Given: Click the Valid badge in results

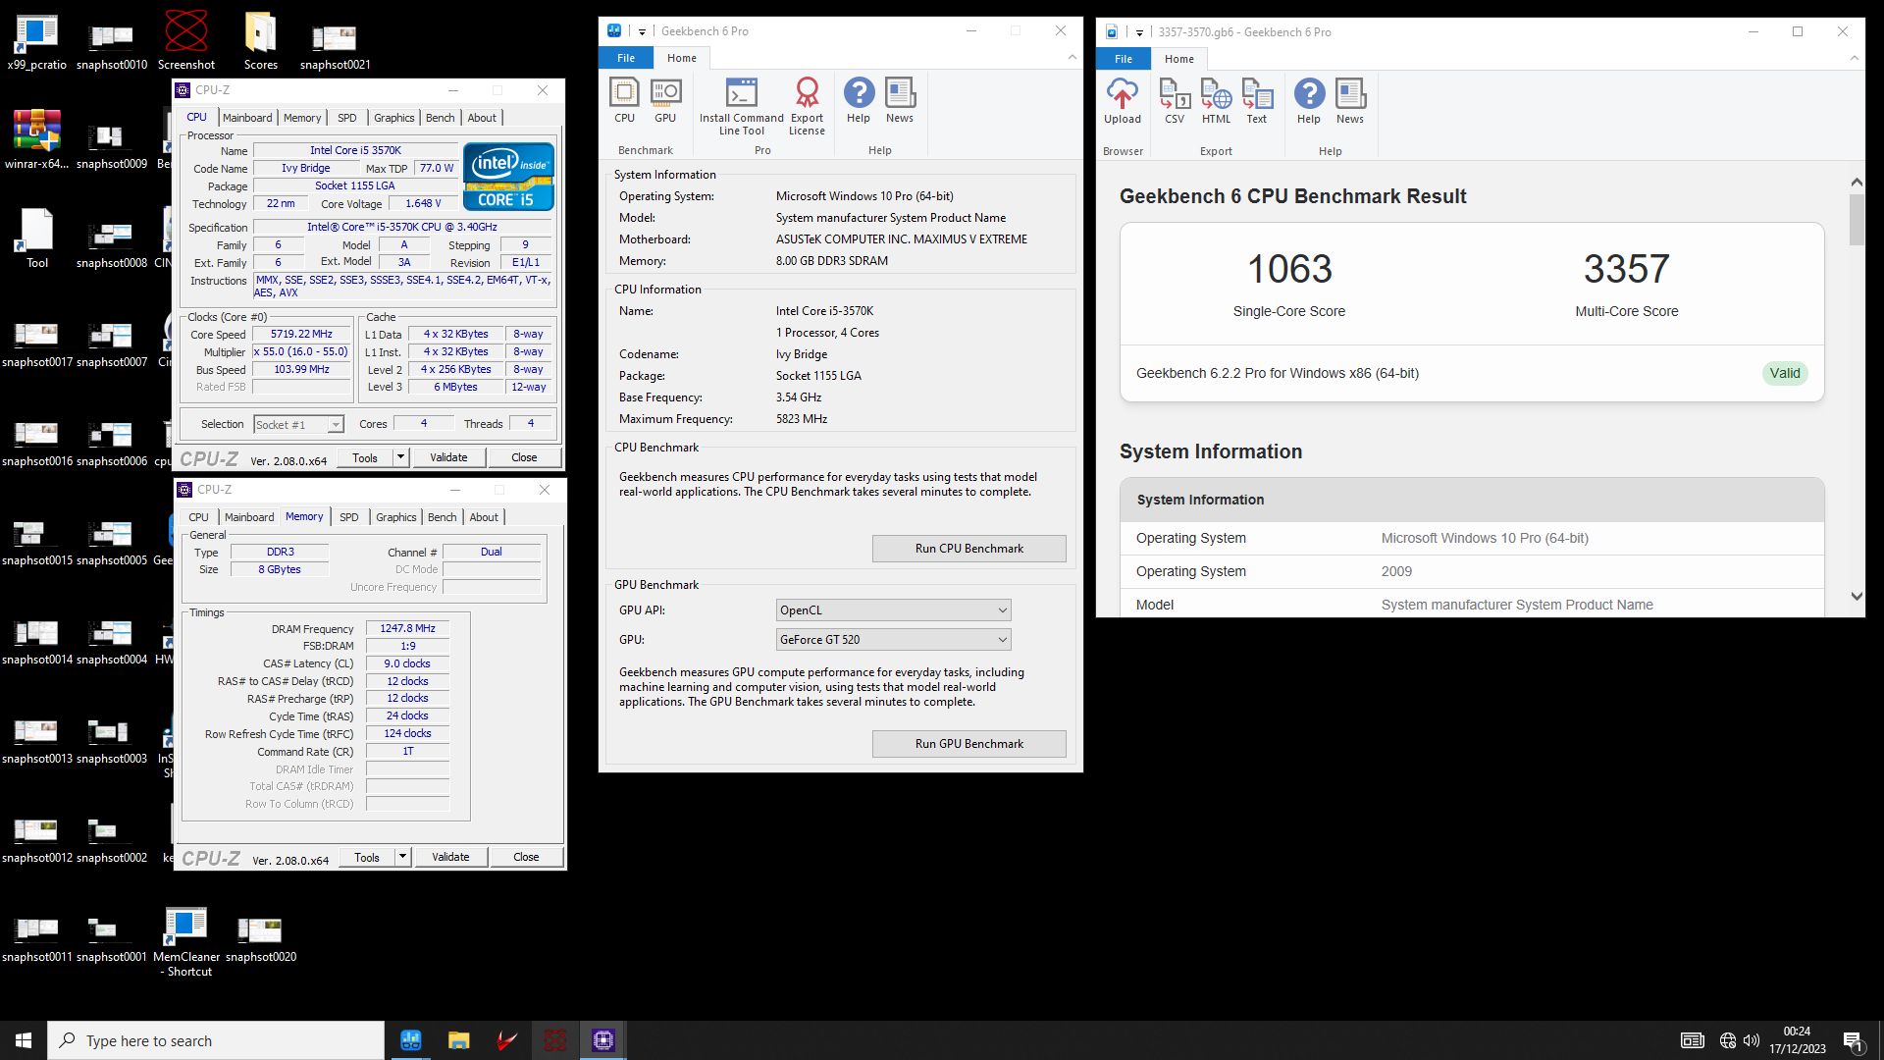Looking at the screenshot, I should click(1784, 373).
